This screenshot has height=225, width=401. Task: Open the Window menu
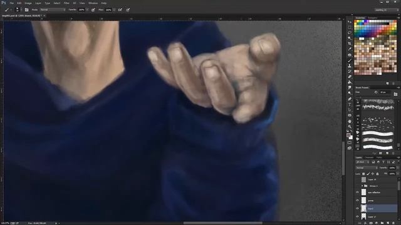pyautogui.click(x=93, y=3)
